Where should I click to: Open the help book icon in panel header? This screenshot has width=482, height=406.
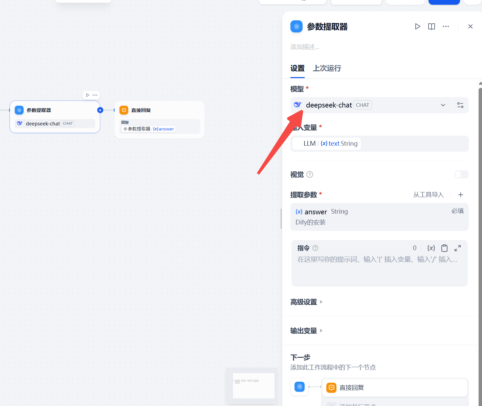[432, 26]
